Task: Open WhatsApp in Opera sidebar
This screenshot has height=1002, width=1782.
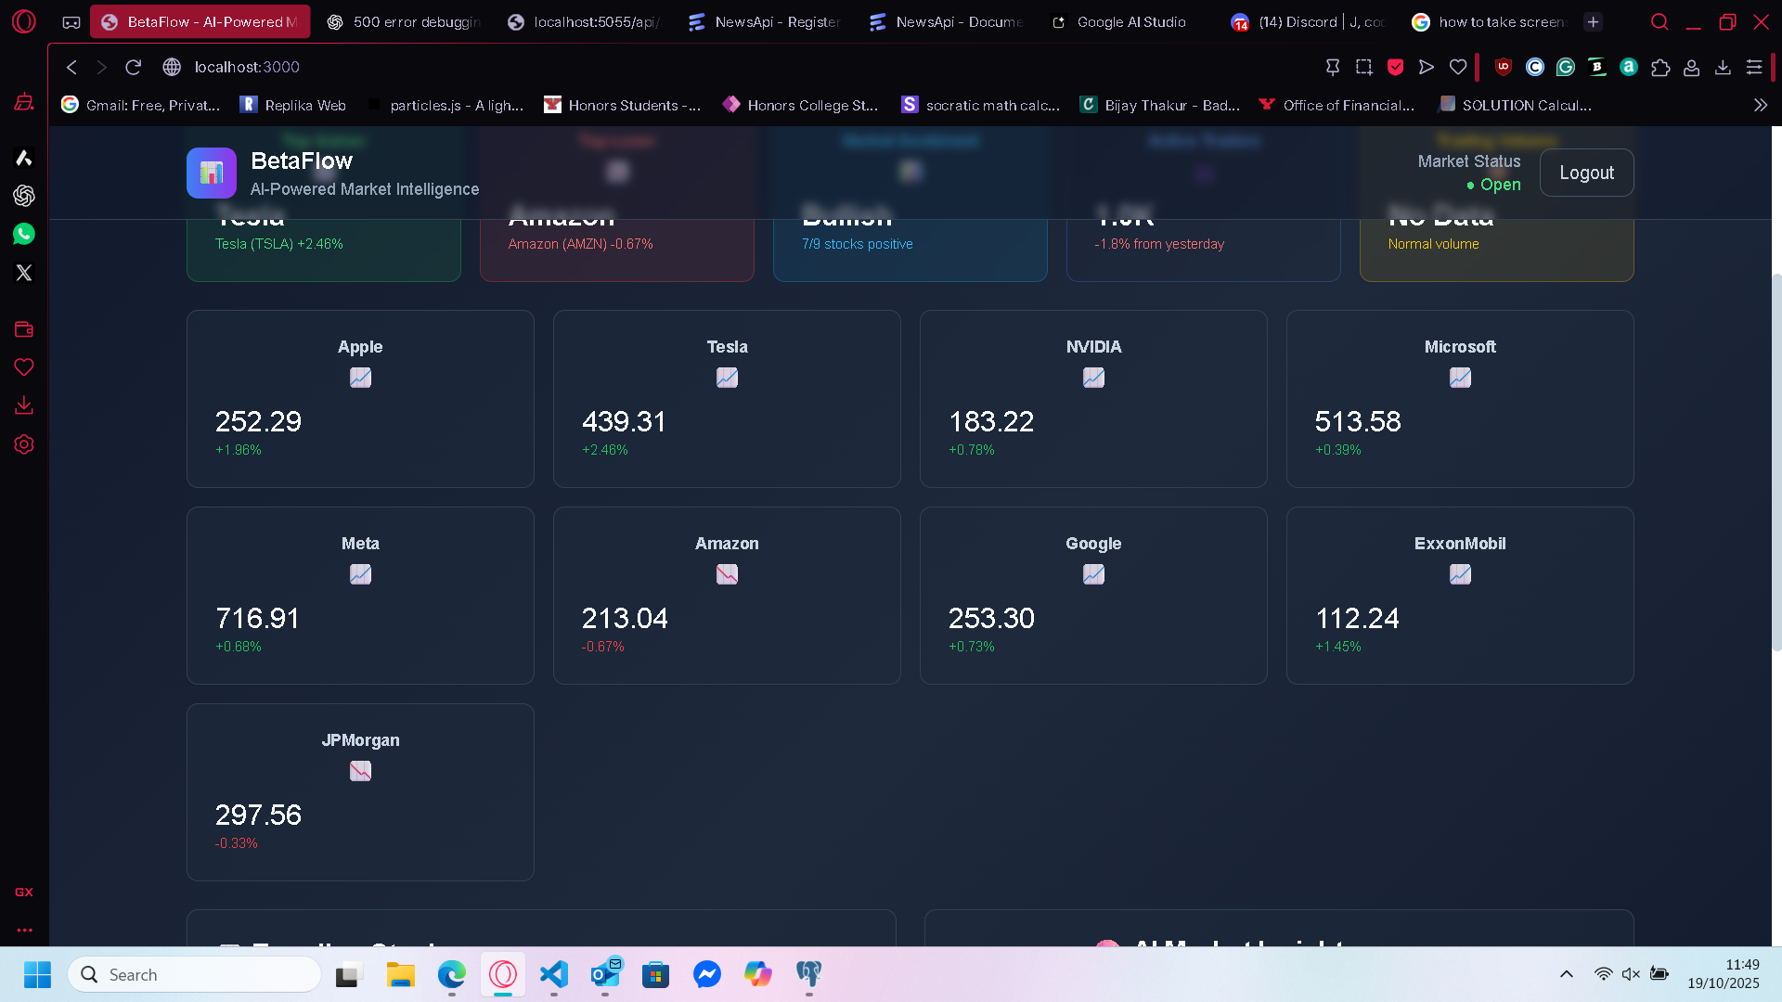Action: [24, 234]
